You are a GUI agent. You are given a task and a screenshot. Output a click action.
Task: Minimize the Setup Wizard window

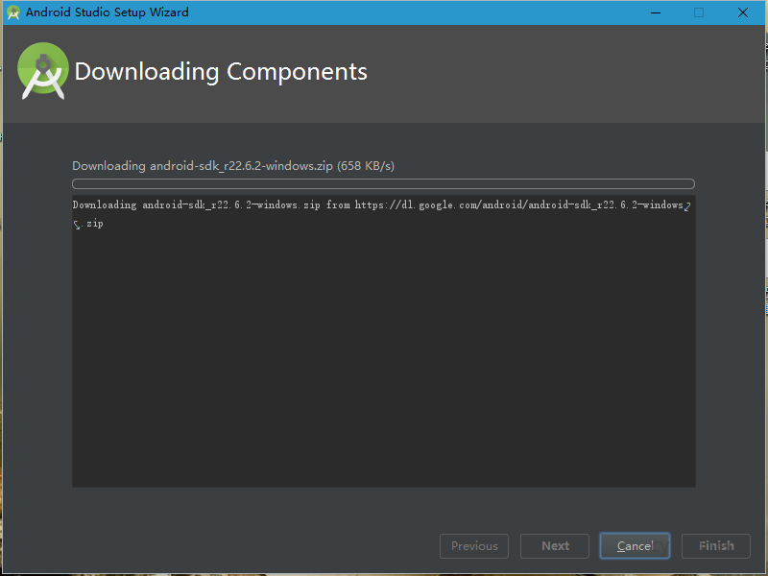(x=655, y=12)
